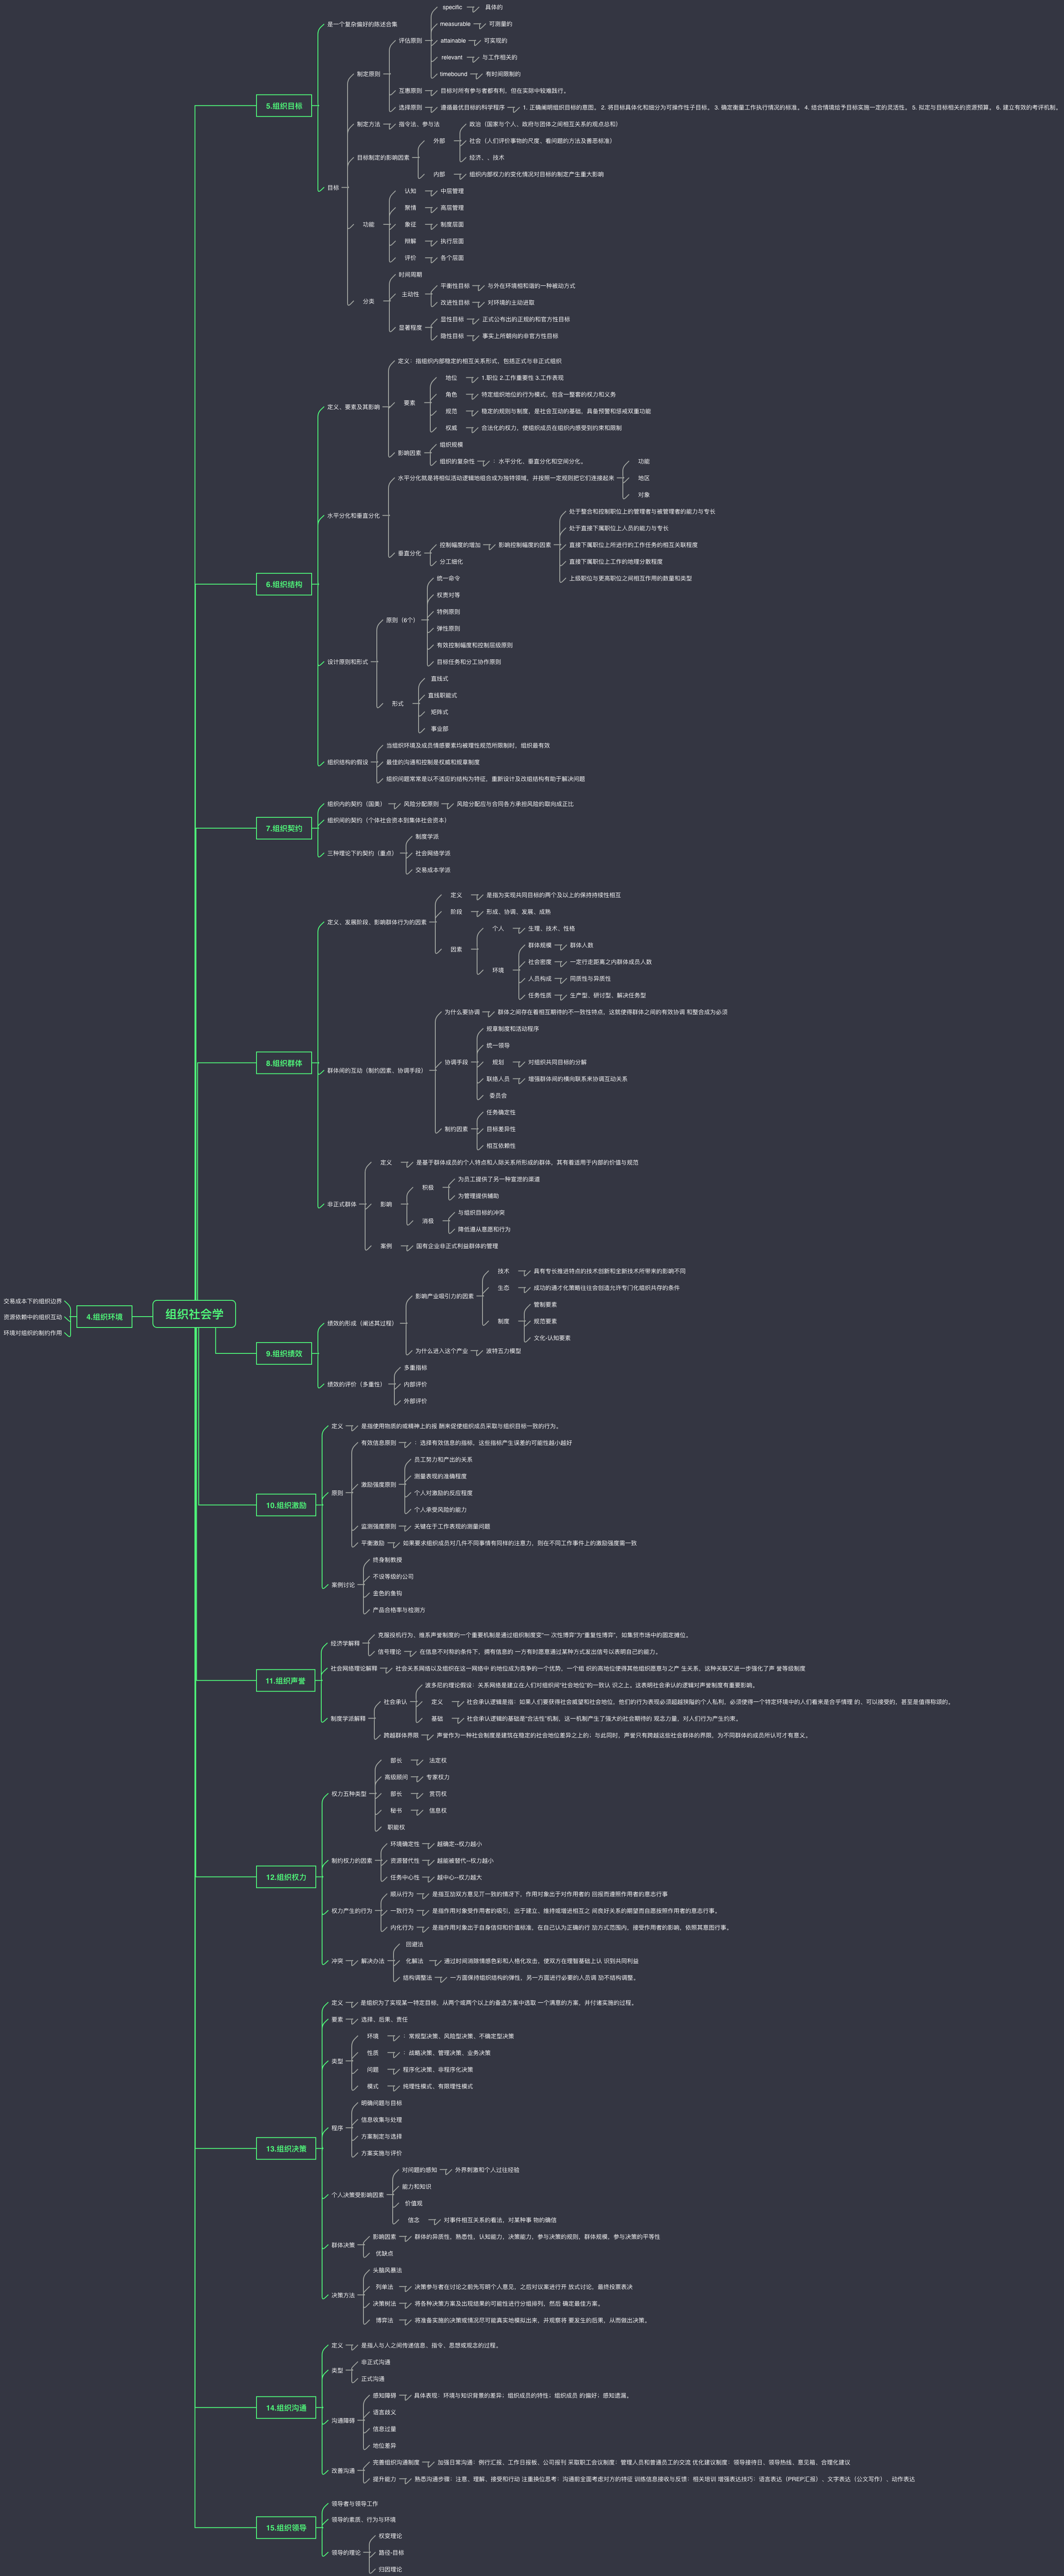Click the 终身制教授 node
Viewport: 1064px width, 2576px height.
click(x=387, y=1560)
